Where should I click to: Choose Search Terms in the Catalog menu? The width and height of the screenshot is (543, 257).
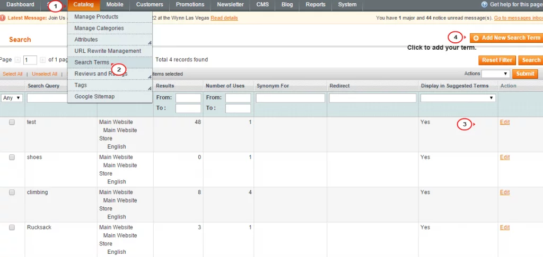tap(92, 62)
